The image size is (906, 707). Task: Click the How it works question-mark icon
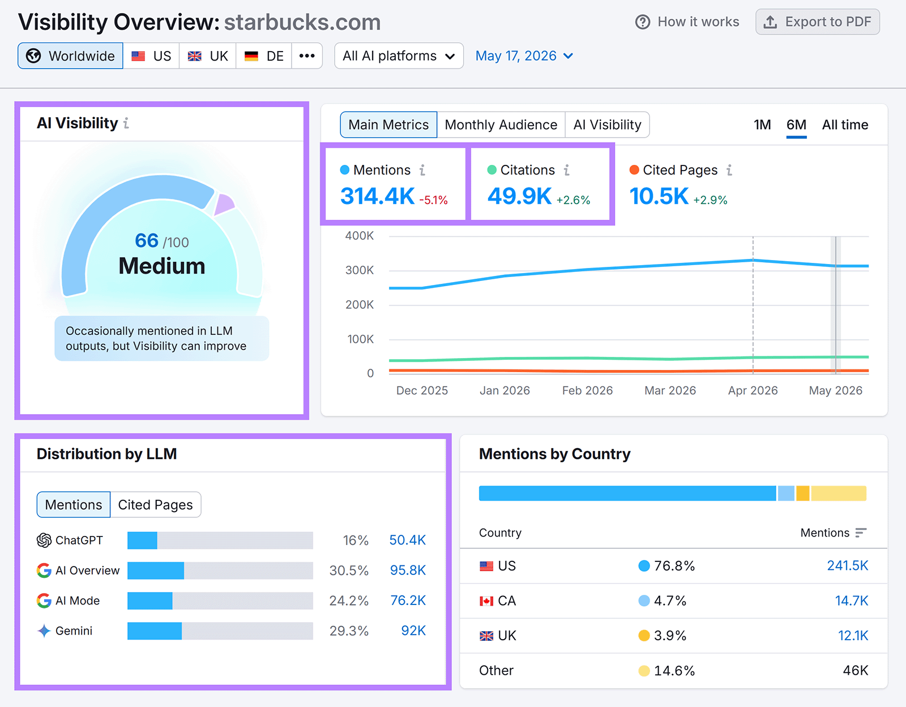[x=643, y=22]
